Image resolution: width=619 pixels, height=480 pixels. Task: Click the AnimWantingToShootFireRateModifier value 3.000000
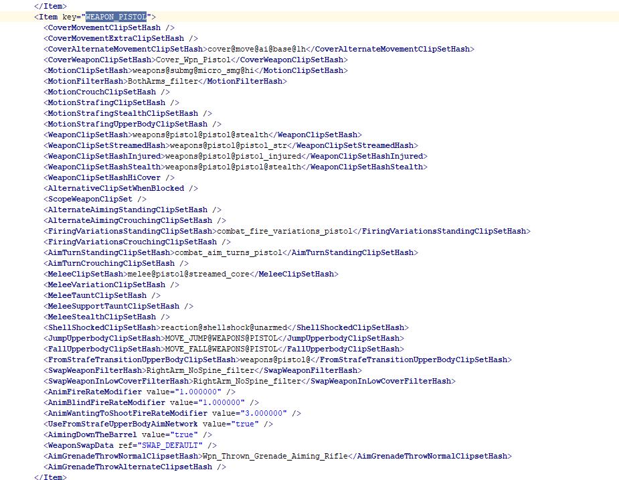click(x=263, y=413)
